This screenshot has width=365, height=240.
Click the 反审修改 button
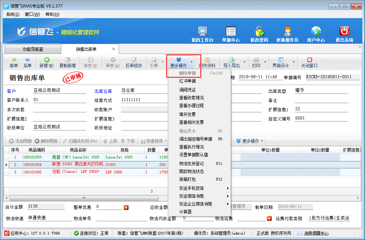tap(134, 62)
